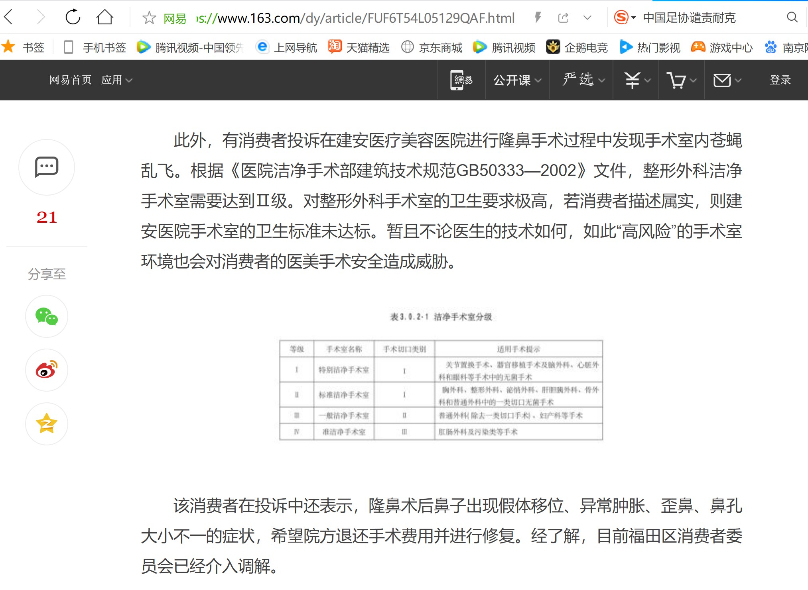Expand the 应用 dropdown menu

click(116, 80)
